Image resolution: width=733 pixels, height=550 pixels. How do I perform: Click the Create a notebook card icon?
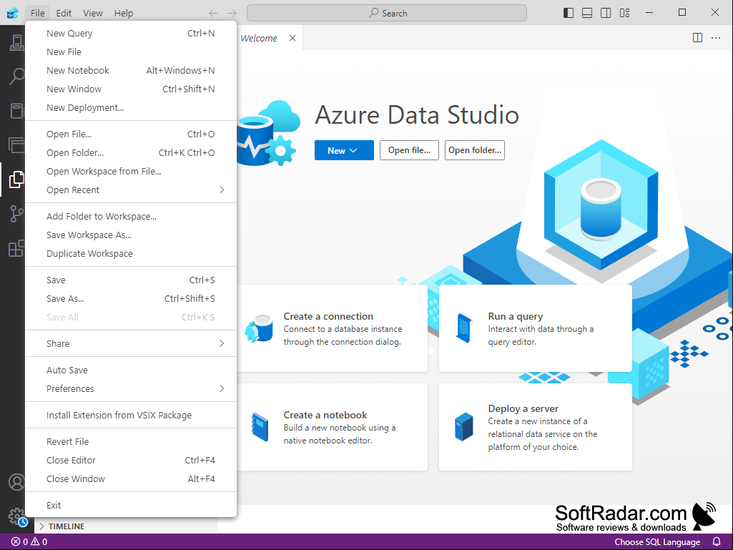(x=260, y=427)
